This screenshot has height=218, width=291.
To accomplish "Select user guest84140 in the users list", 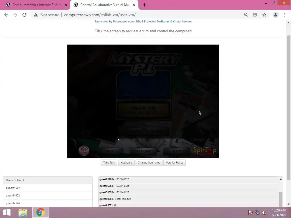I will point(48,203).
